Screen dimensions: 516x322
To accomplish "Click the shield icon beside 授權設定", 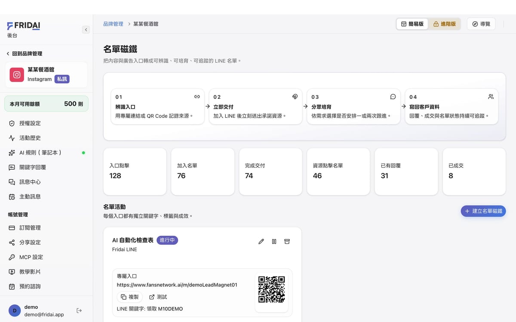I will 12,123.
